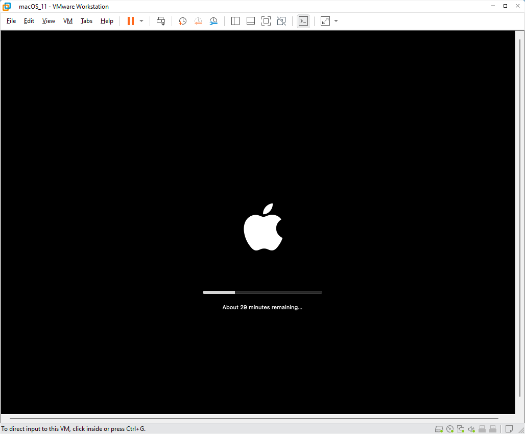
Task: Click the CD/DVD drive status icon
Action: [450, 429]
